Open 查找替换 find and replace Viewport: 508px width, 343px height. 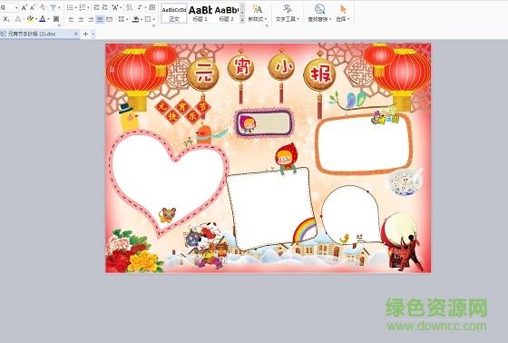pos(319,14)
